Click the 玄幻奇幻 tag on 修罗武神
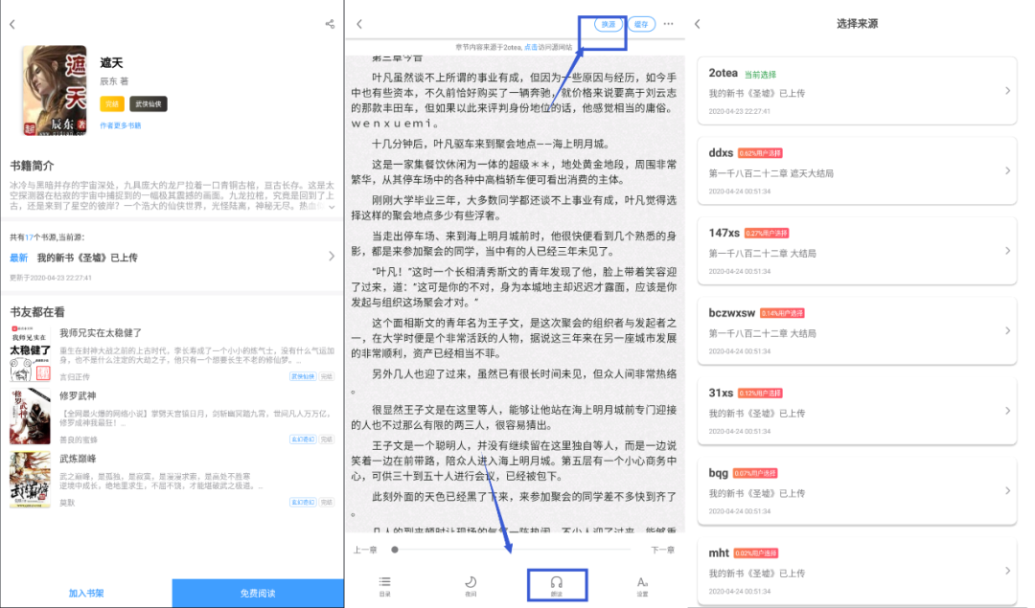Image resolution: width=1035 pixels, height=608 pixels. (303, 439)
